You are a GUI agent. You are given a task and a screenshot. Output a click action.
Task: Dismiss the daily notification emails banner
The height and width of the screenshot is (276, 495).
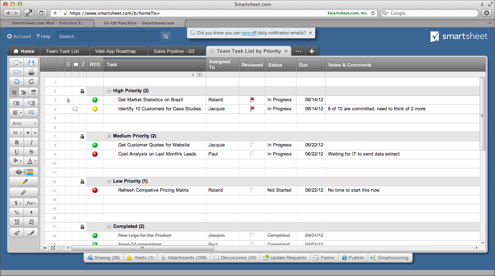310,33
